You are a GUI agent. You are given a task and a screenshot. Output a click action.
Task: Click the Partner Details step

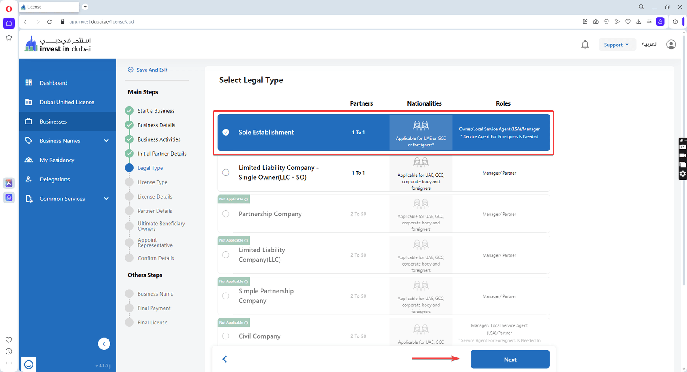pyautogui.click(x=155, y=211)
